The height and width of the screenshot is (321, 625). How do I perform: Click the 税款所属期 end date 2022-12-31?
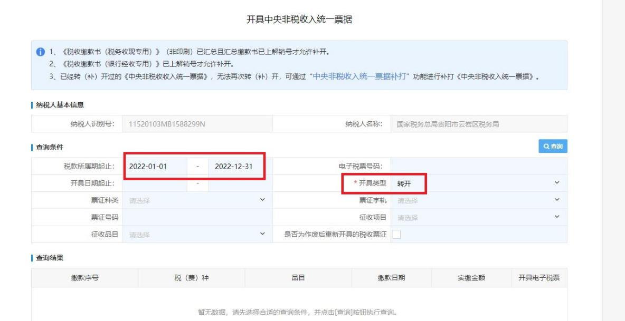233,166
